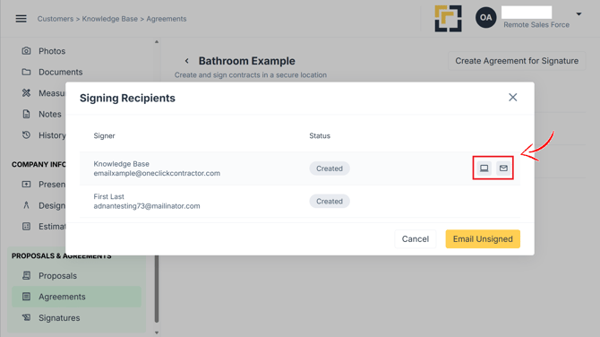
Task: Click the Cancel button
Action: [x=416, y=239]
